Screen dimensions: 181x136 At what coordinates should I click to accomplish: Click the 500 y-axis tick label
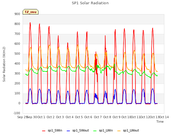(17, 54)
